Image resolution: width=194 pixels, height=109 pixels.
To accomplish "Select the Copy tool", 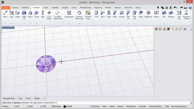I will coord(12,14).
